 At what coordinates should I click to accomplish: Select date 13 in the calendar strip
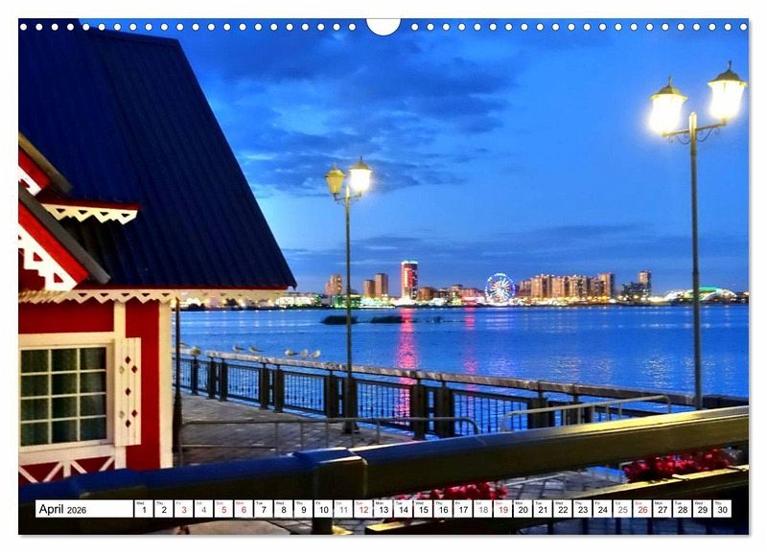383,509
